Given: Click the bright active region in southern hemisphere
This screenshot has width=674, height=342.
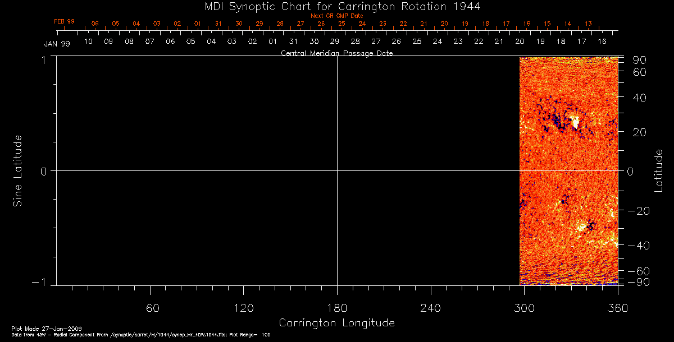Looking at the screenshot, I should 581,227.
